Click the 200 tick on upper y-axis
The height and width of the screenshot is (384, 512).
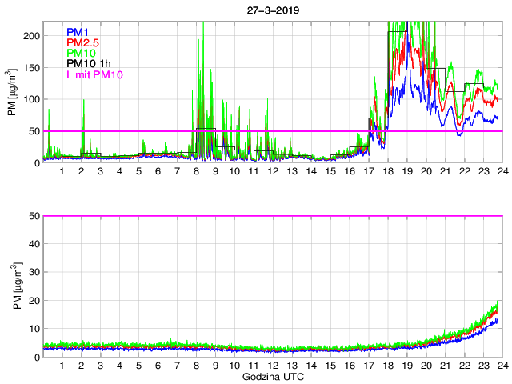[x=30, y=36]
